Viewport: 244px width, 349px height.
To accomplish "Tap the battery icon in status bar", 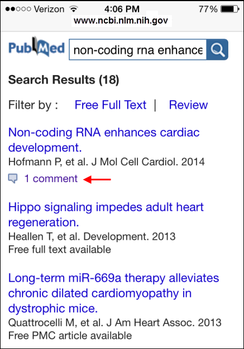I will [230, 9].
